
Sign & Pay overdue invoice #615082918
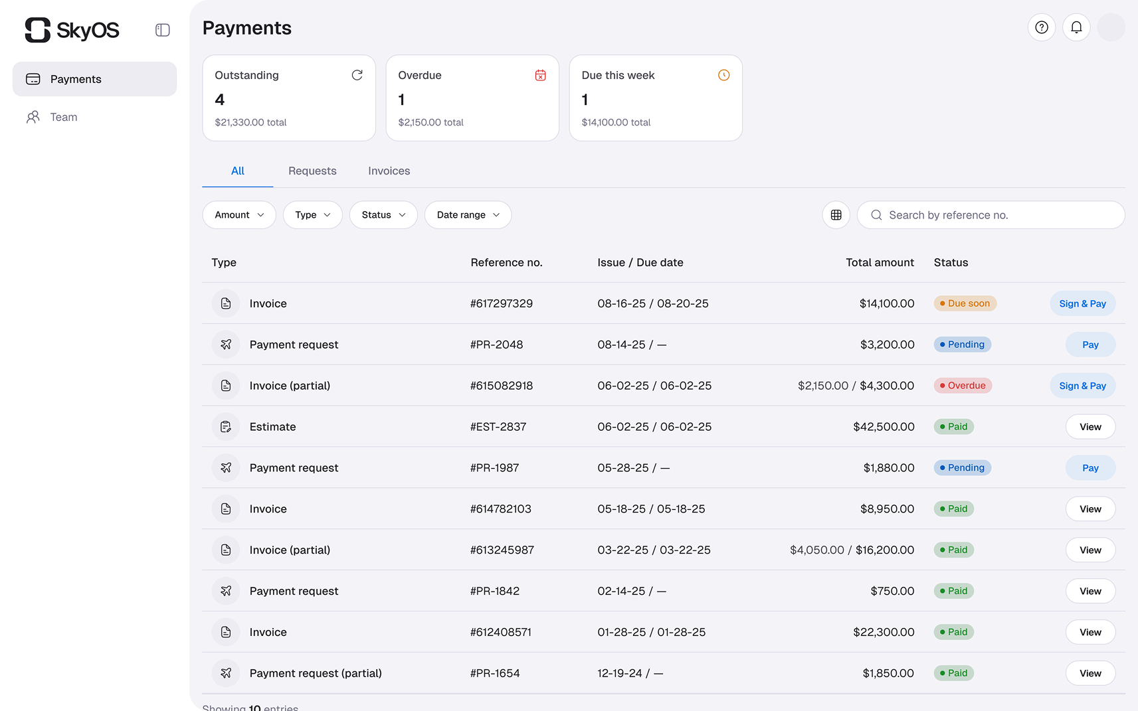(1083, 386)
